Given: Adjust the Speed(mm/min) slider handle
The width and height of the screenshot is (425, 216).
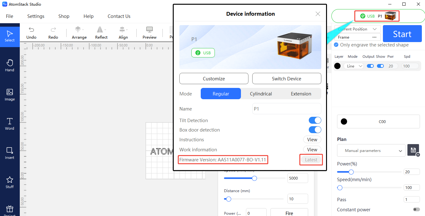Looking at the screenshot, I should [340, 187].
